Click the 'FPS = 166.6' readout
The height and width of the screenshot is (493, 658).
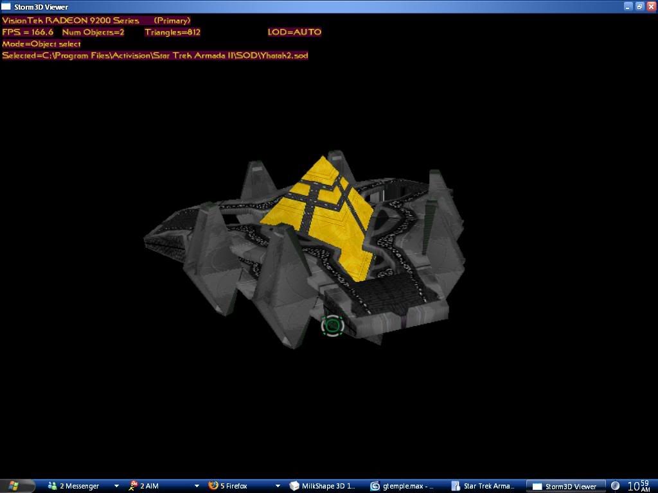click(28, 32)
